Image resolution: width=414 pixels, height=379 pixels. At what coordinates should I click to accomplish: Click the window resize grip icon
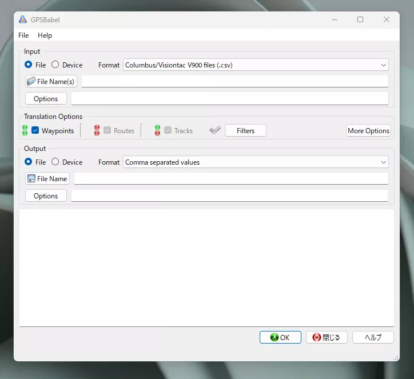pyautogui.click(x=396, y=358)
